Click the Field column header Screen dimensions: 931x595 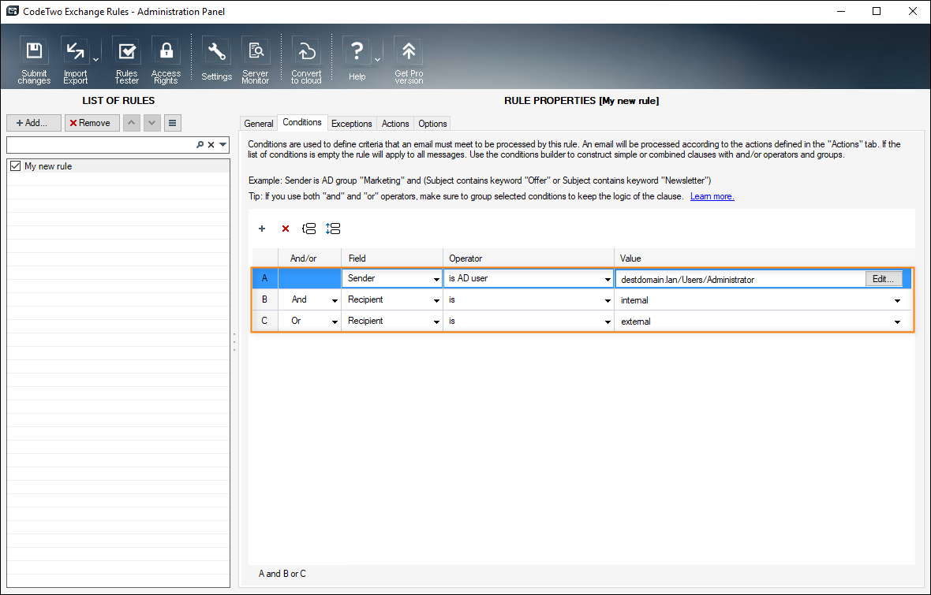pos(392,258)
